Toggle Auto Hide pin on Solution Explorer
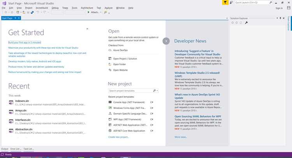The height and width of the screenshot is (158, 292). point(280,18)
